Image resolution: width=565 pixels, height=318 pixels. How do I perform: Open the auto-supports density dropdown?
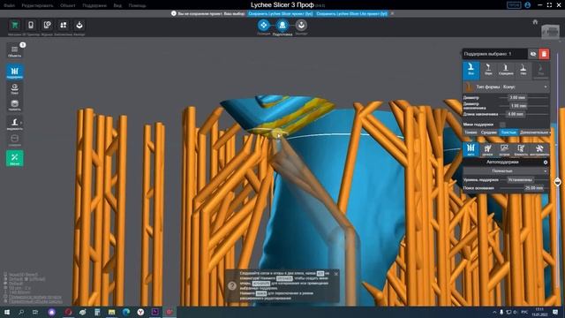[506, 170]
